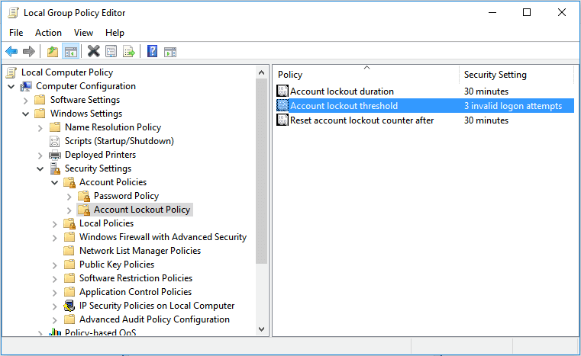Image resolution: width=581 pixels, height=356 pixels.
Task: Expand the Software Settings node
Action: [x=25, y=101]
